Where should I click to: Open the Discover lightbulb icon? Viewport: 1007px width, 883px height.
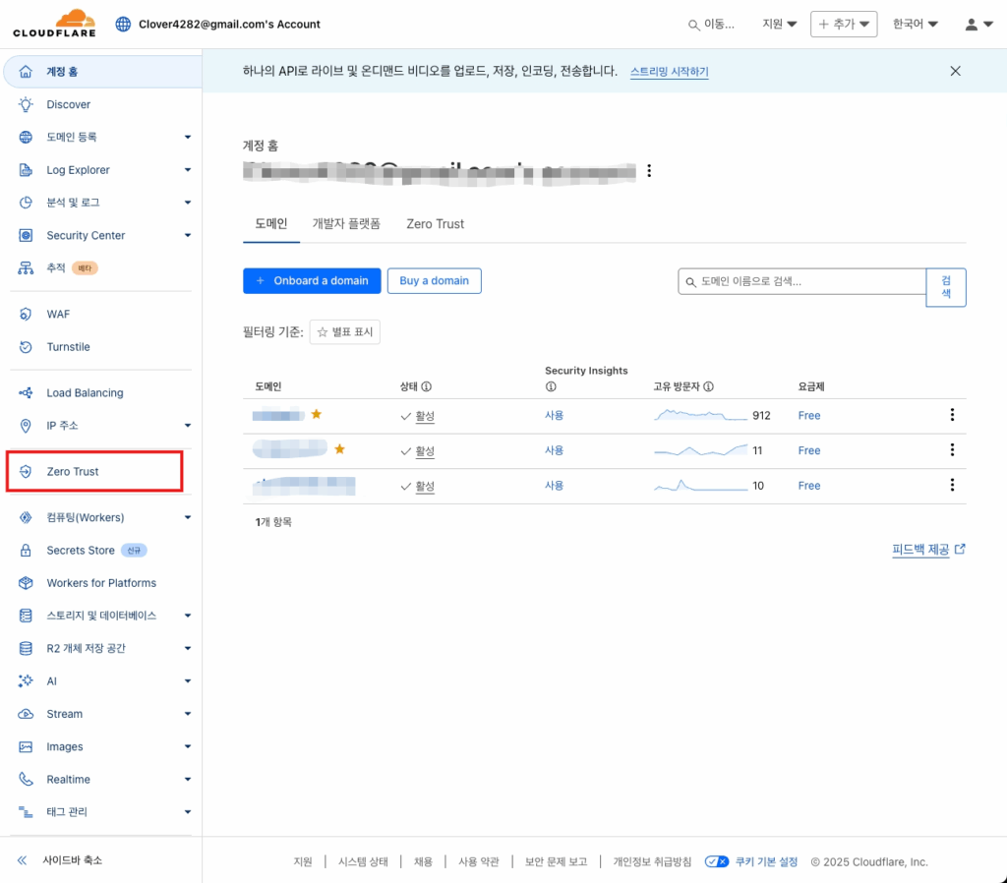26,104
